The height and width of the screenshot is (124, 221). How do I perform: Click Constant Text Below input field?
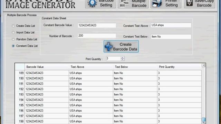coord(171,37)
